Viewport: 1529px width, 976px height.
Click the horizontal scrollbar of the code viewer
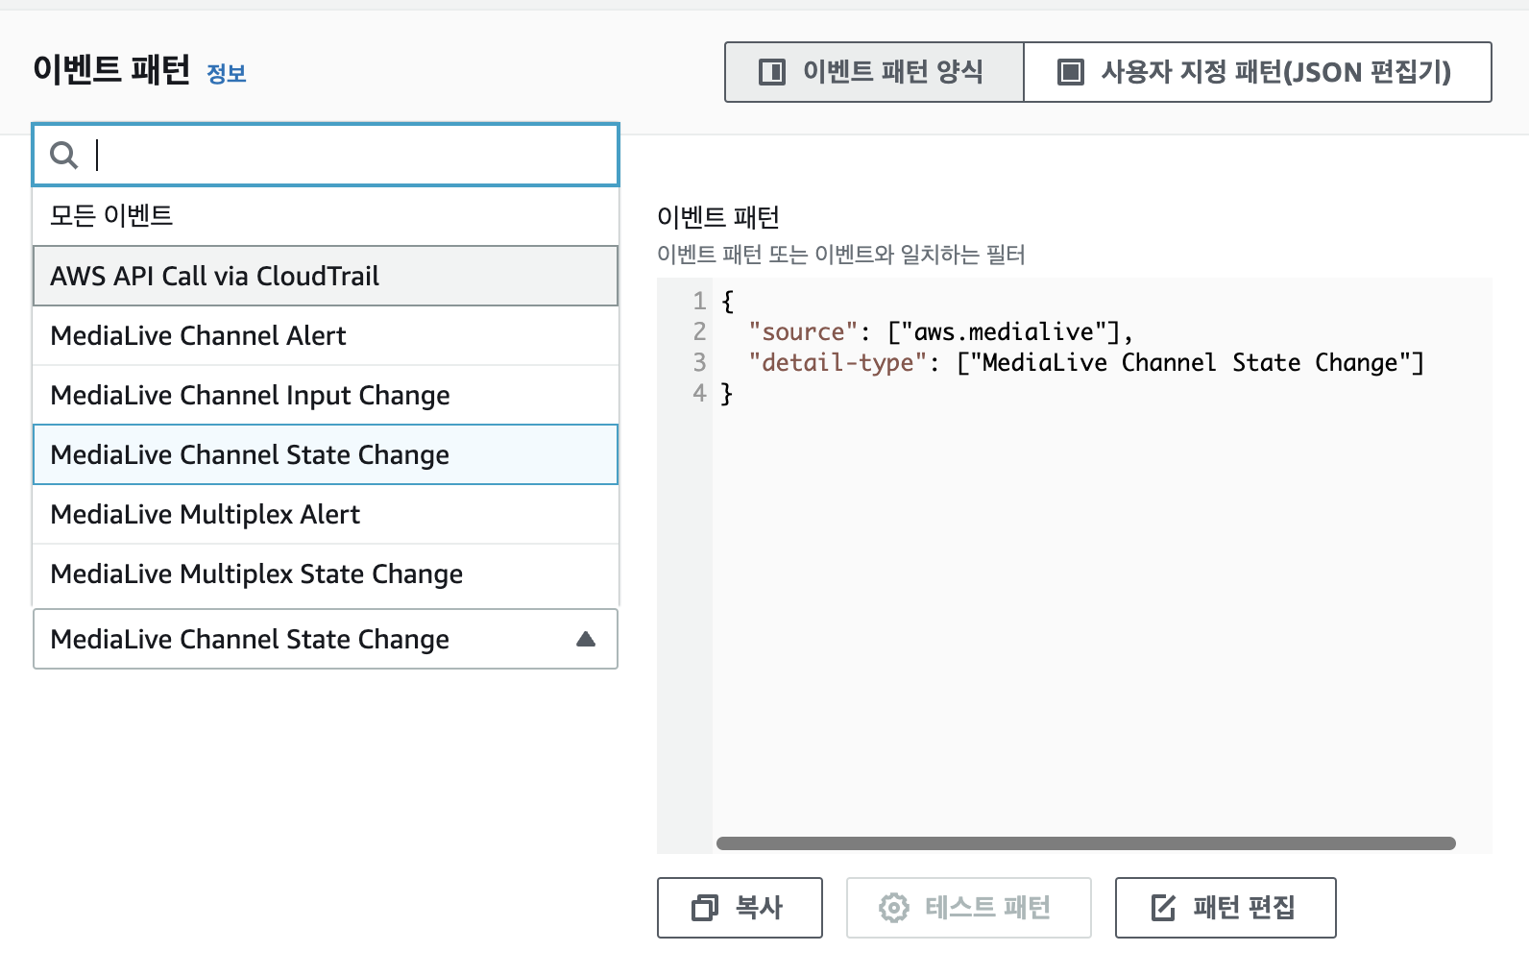click(x=1085, y=843)
